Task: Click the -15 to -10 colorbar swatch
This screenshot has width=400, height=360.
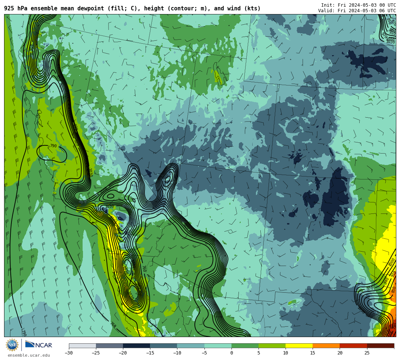Action: tap(164, 346)
